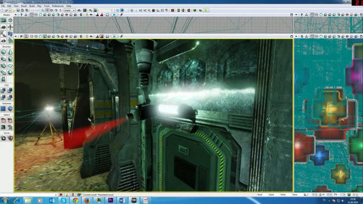Click the CSG Subtract button
Image resolution: width=363 pixels, height=204 pixels.
click(10, 90)
